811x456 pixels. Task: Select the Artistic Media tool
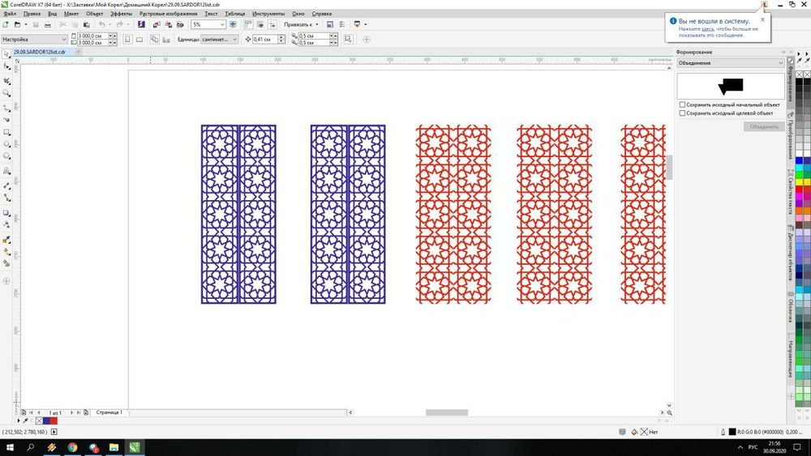click(6, 120)
